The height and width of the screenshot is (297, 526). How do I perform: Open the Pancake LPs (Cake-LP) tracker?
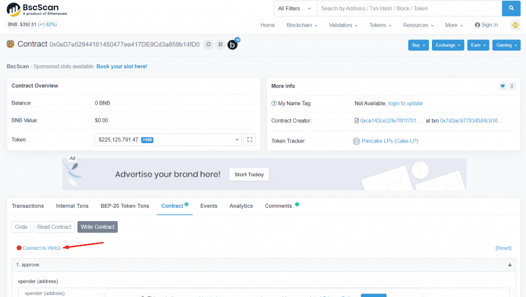click(390, 141)
